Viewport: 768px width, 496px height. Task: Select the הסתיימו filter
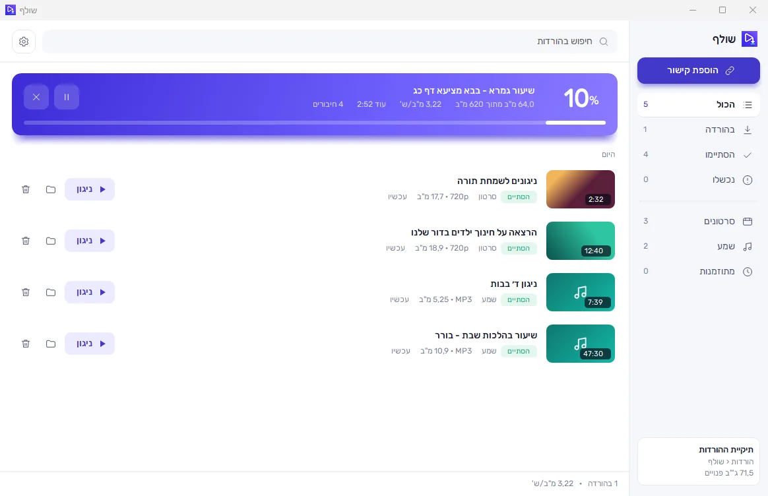[x=699, y=155]
